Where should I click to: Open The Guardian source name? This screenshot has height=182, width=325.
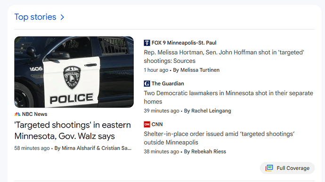click(x=168, y=83)
